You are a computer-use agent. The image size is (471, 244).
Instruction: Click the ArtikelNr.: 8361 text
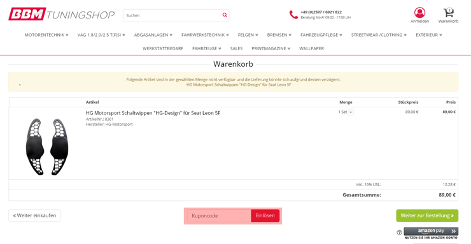[100, 119]
